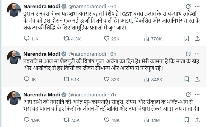Screen dimensions: 212x127
Task: Click @narendramodi handle on the 7h tweet
Action: [x=87, y=94]
